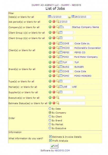Image resolution: width=108 pixels, height=155 pixels.
Task: Search clients from the PEPSI row magnifier
Action: coord(58,52)
